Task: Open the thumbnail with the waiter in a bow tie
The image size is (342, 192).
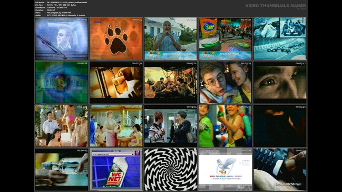Action: pos(62,126)
